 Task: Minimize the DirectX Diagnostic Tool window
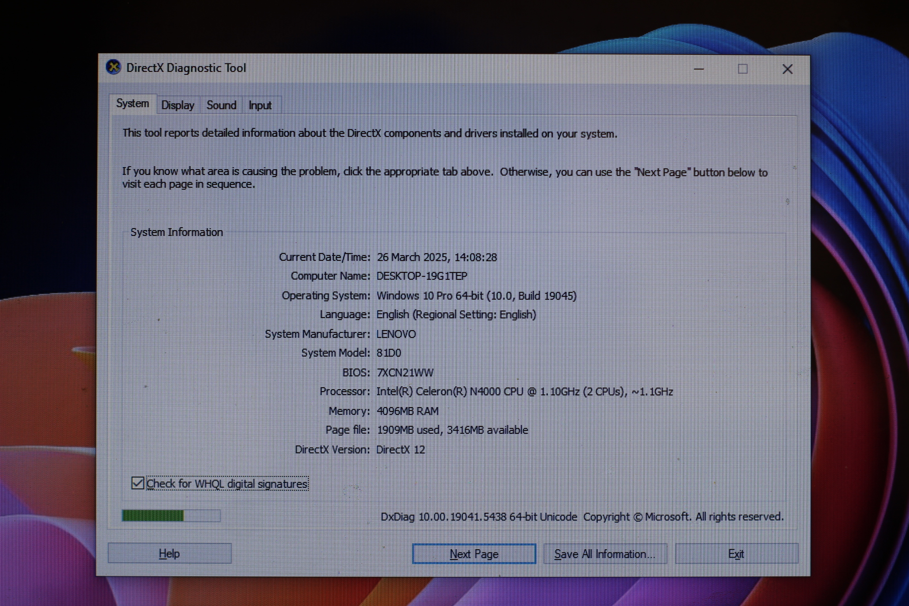pyautogui.click(x=699, y=69)
